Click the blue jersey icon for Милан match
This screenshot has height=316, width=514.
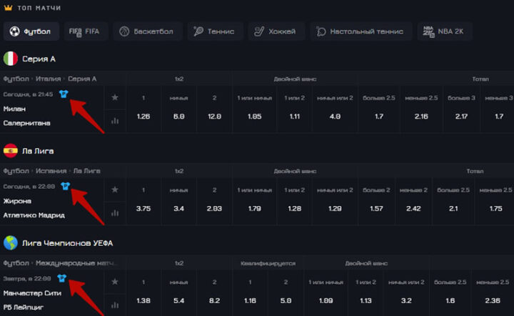coord(64,94)
